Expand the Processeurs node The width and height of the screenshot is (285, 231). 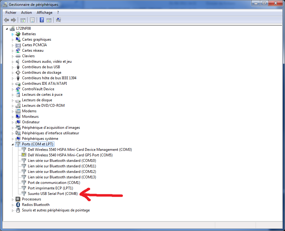pyautogui.click(x=13, y=199)
